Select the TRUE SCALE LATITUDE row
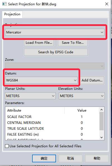Viewport: 112px width, 166px height. (52, 129)
